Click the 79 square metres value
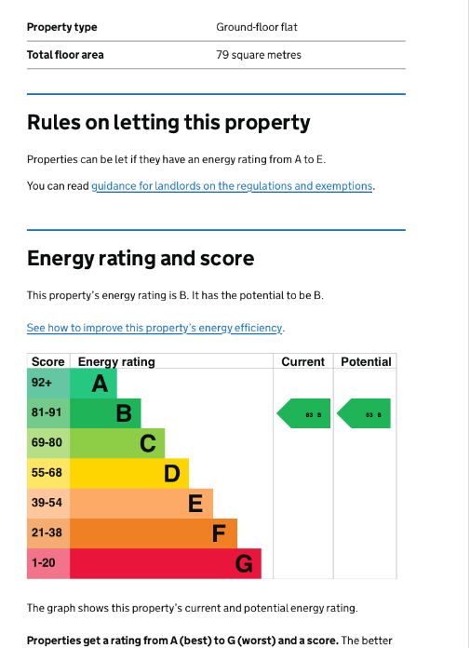Viewport: 470px width, 648px height. tap(259, 55)
